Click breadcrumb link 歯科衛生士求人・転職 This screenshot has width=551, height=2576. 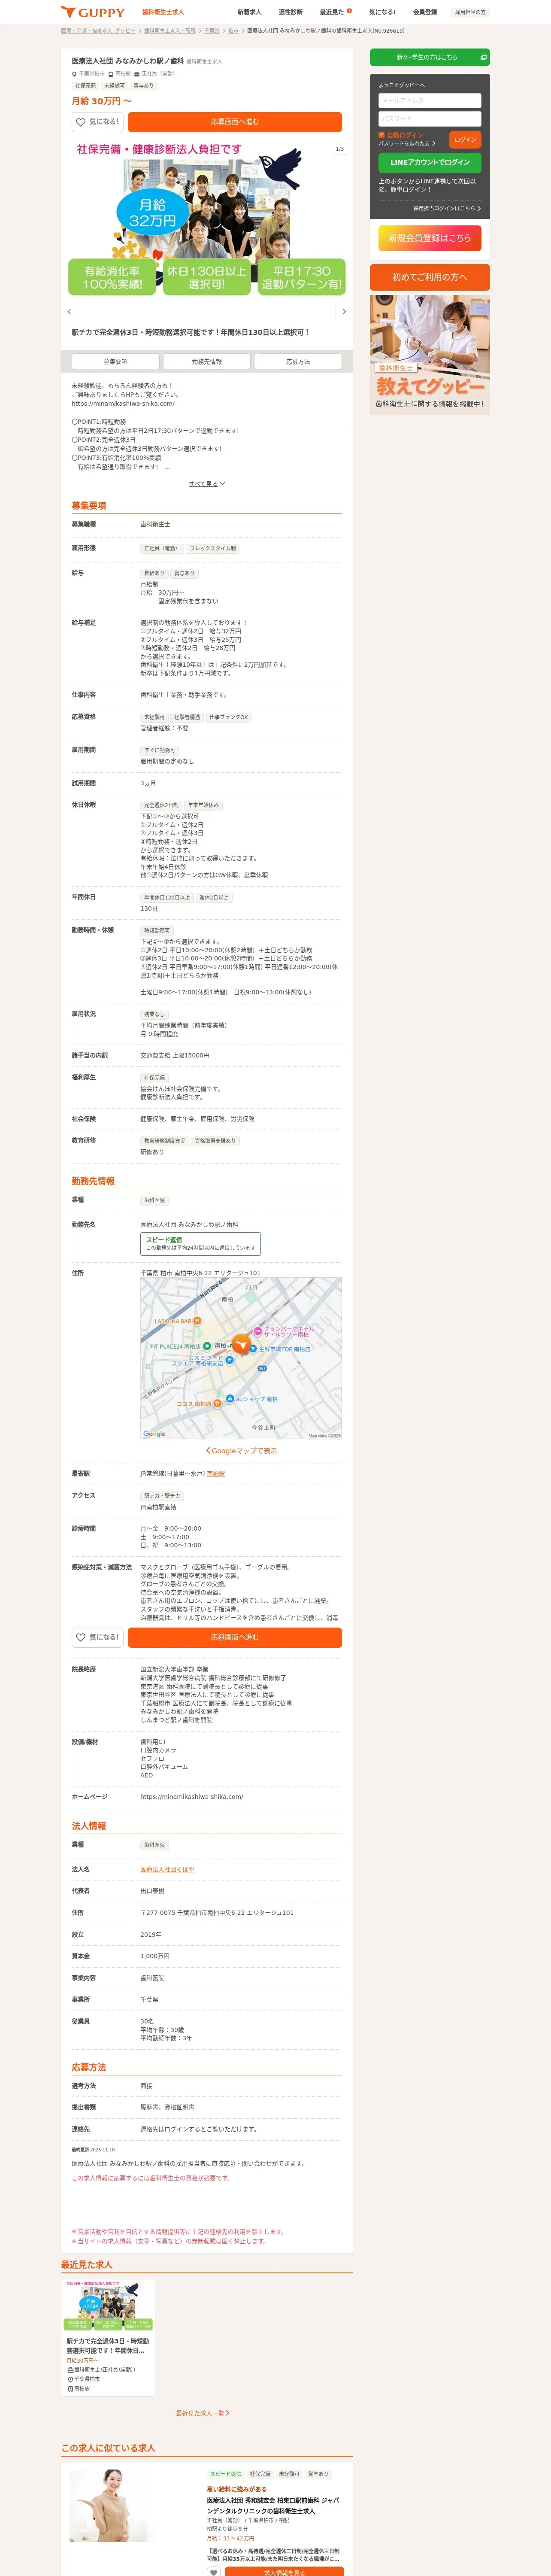click(x=170, y=31)
